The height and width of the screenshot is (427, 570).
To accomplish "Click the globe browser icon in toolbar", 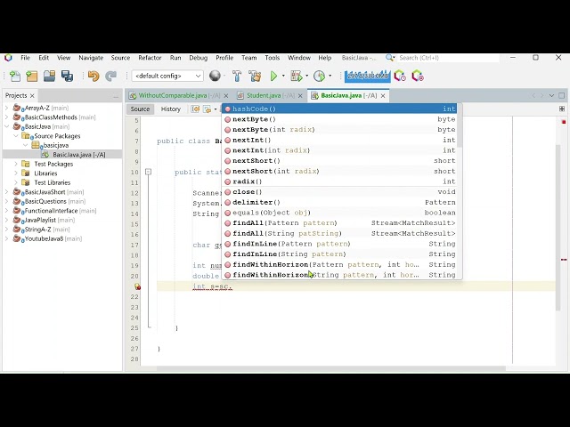I will pos(215,76).
